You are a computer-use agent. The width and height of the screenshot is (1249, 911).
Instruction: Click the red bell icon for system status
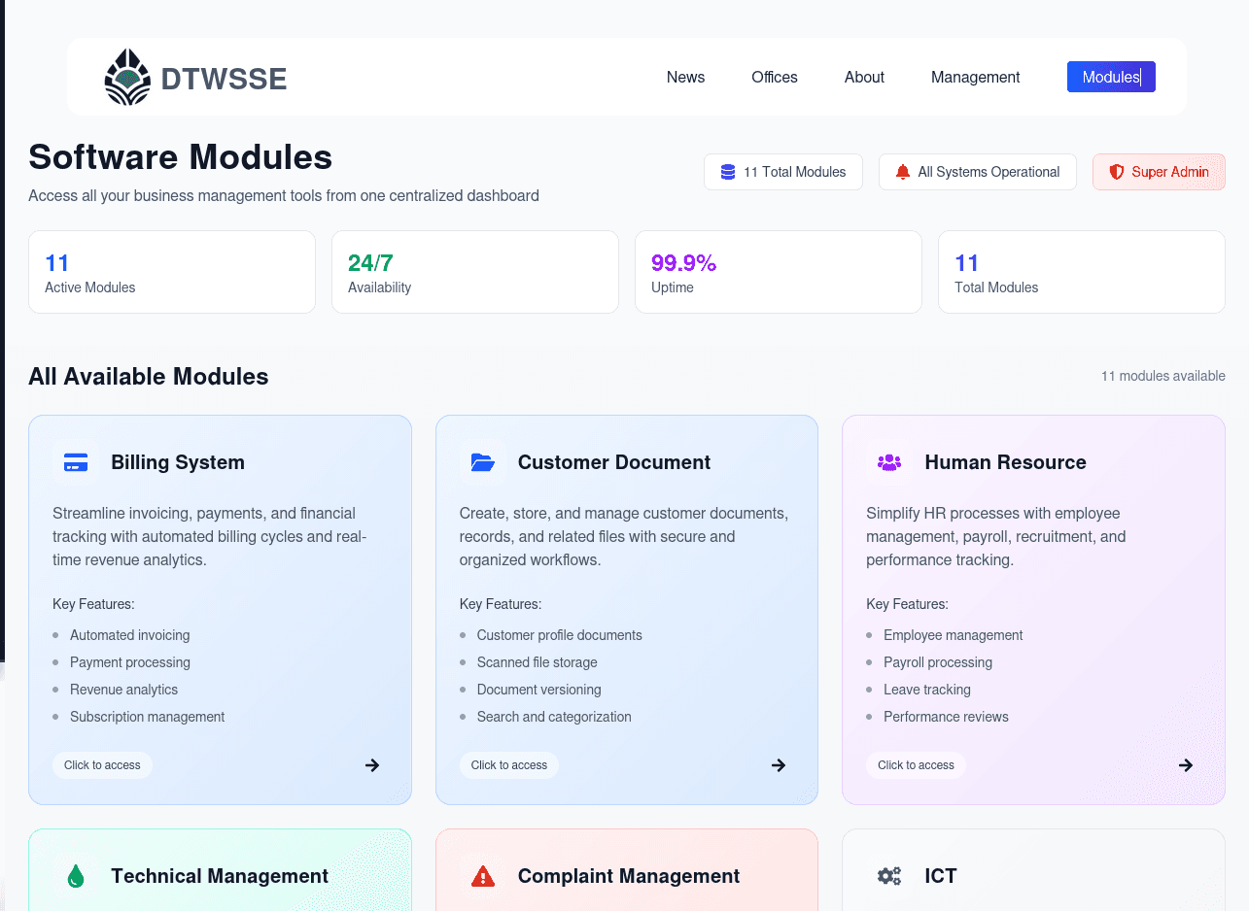902,171
